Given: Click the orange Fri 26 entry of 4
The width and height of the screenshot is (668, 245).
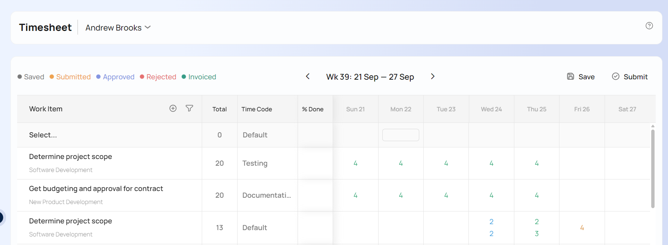Looking at the screenshot, I should pos(582,227).
